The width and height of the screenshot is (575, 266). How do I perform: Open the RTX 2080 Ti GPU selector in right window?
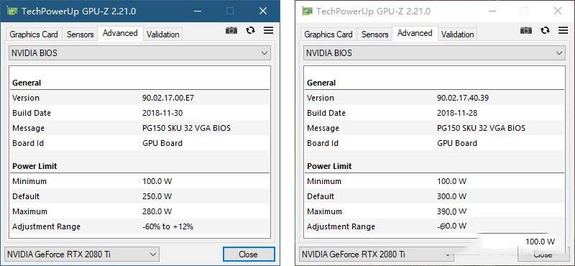point(377,254)
